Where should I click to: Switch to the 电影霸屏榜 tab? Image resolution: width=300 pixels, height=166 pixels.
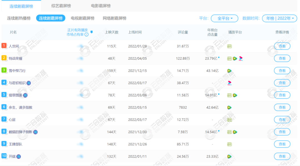[101, 6]
